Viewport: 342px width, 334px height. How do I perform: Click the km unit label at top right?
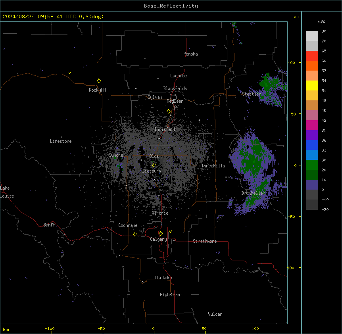pos(295,17)
